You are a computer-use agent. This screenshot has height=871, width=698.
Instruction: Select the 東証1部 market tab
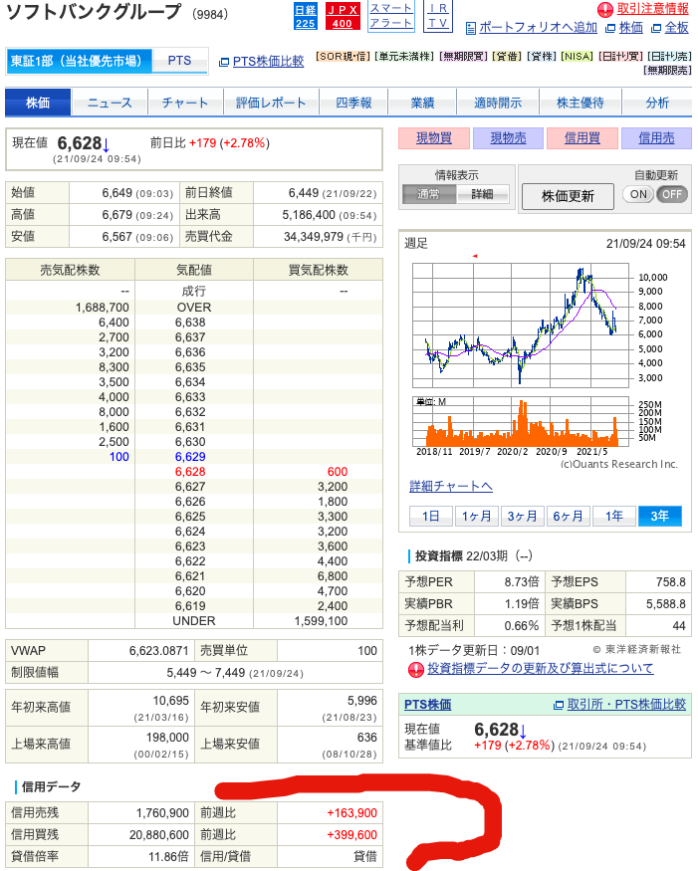tap(79, 61)
